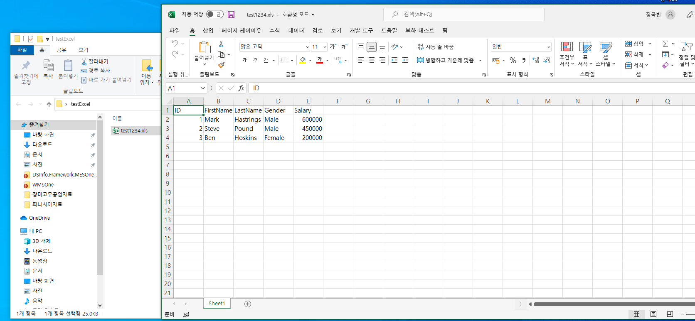The height and width of the screenshot is (321, 695).
Task: Center text horizontally in cell
Action: 372,60
